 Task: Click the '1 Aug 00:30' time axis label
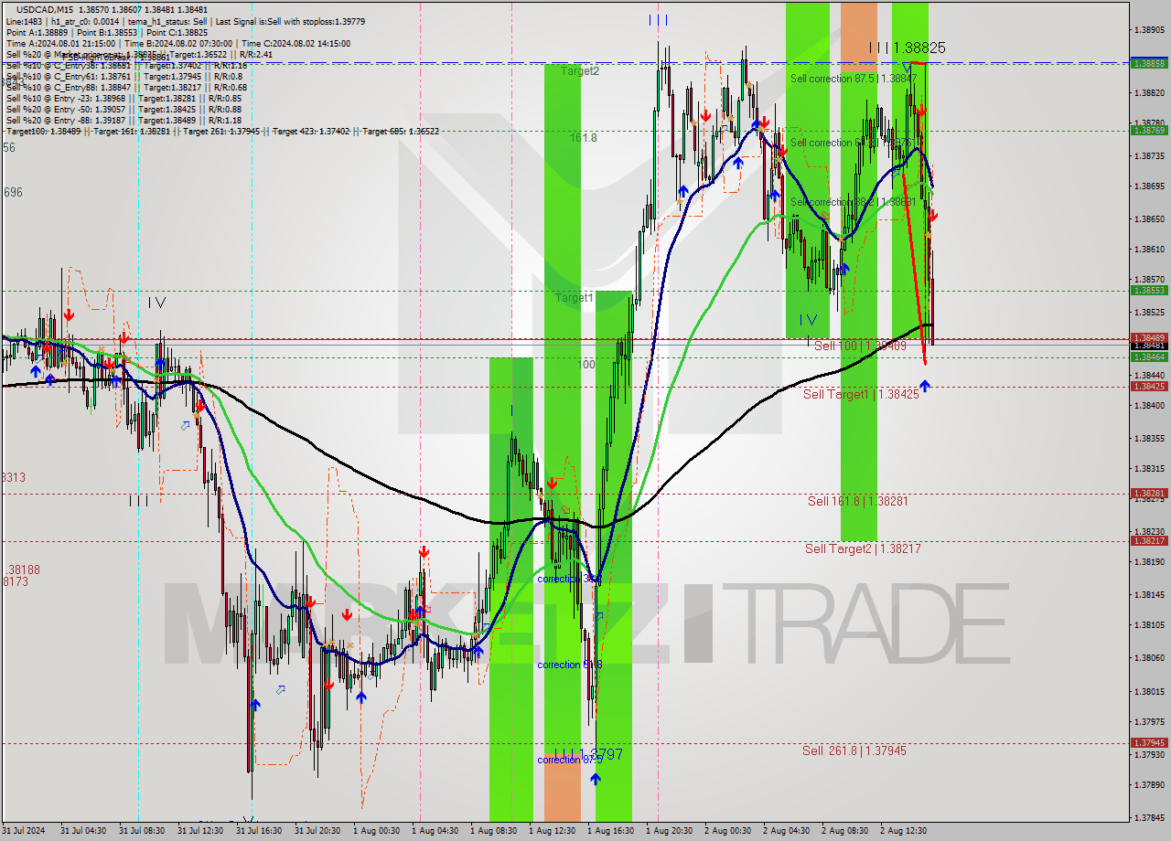tap(376, 831)
